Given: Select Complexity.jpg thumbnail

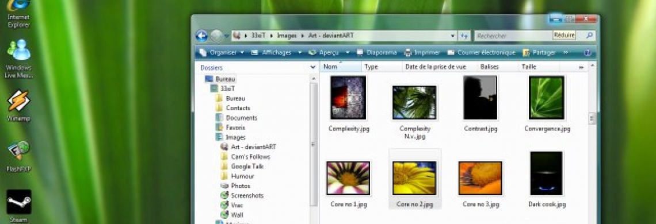Looking at the screenshot, I should pos(348,98).
